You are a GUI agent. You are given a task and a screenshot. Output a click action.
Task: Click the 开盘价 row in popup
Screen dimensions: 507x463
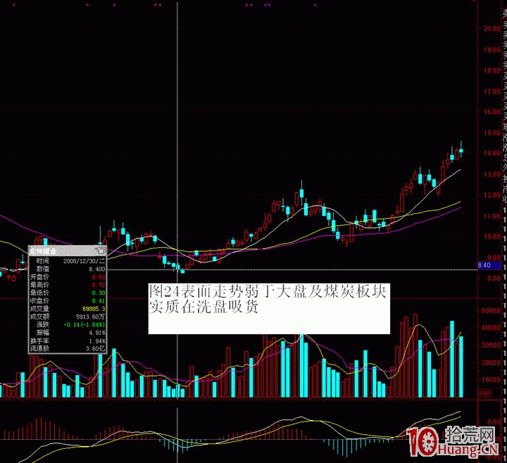67,278
